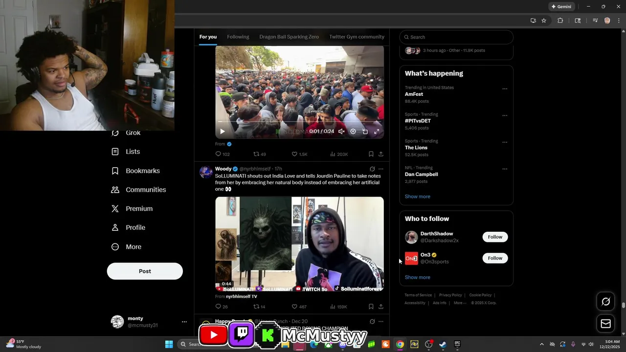Image resolution: width=626 pixels, height=352 pixels.
Task: Open Chrome three-dot menu
Action: coord(619,21)
